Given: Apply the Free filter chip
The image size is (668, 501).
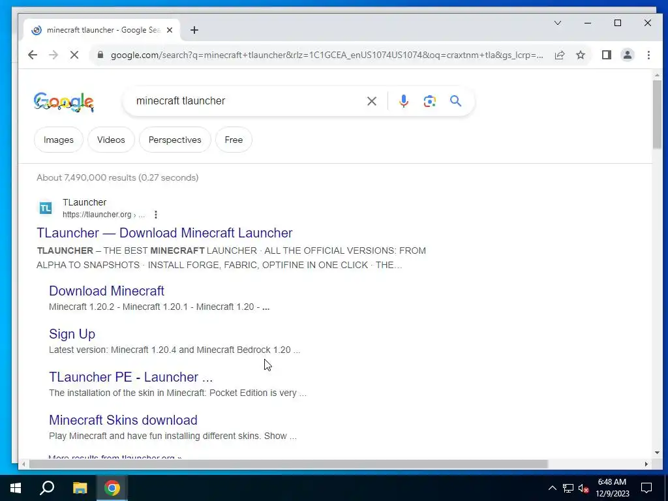Looking at the screenshot, I should (x=234, y=140).
